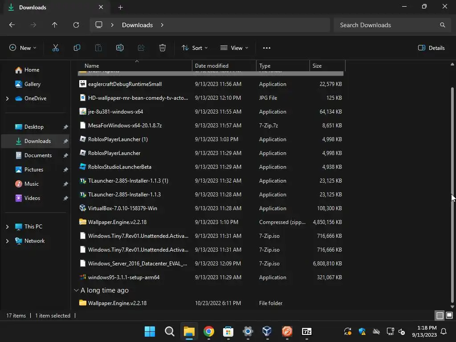This screenshot has height=342, width=456.
Task: Go up one folder level arrow
Action: click(55, 25)
